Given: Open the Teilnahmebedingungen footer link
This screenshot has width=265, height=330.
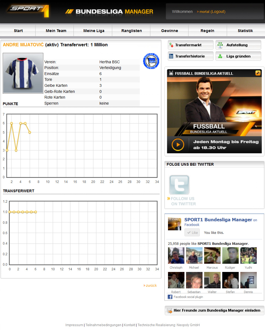Looking at the screenshot, I should (x=103, y=325).
